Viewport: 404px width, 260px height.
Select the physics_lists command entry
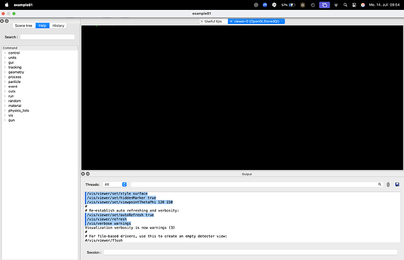tap(19, 110)
